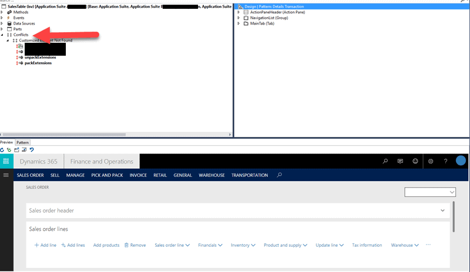The width and height of the screenshot is (470, 272).
Task: Click the MainTab tab icon
Action: tap(246, 23)
